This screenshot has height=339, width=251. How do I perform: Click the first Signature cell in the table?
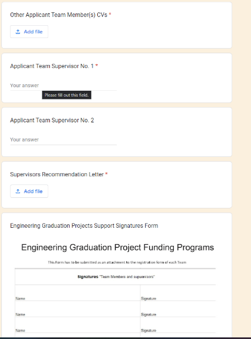coord(178,293)
